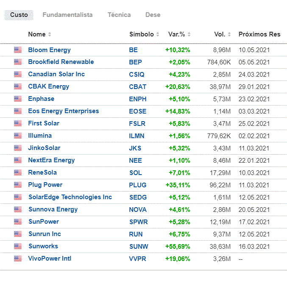Click the US flag beside Sunworks
Viewport: 287px width, 289px height.
click(18, 246)
